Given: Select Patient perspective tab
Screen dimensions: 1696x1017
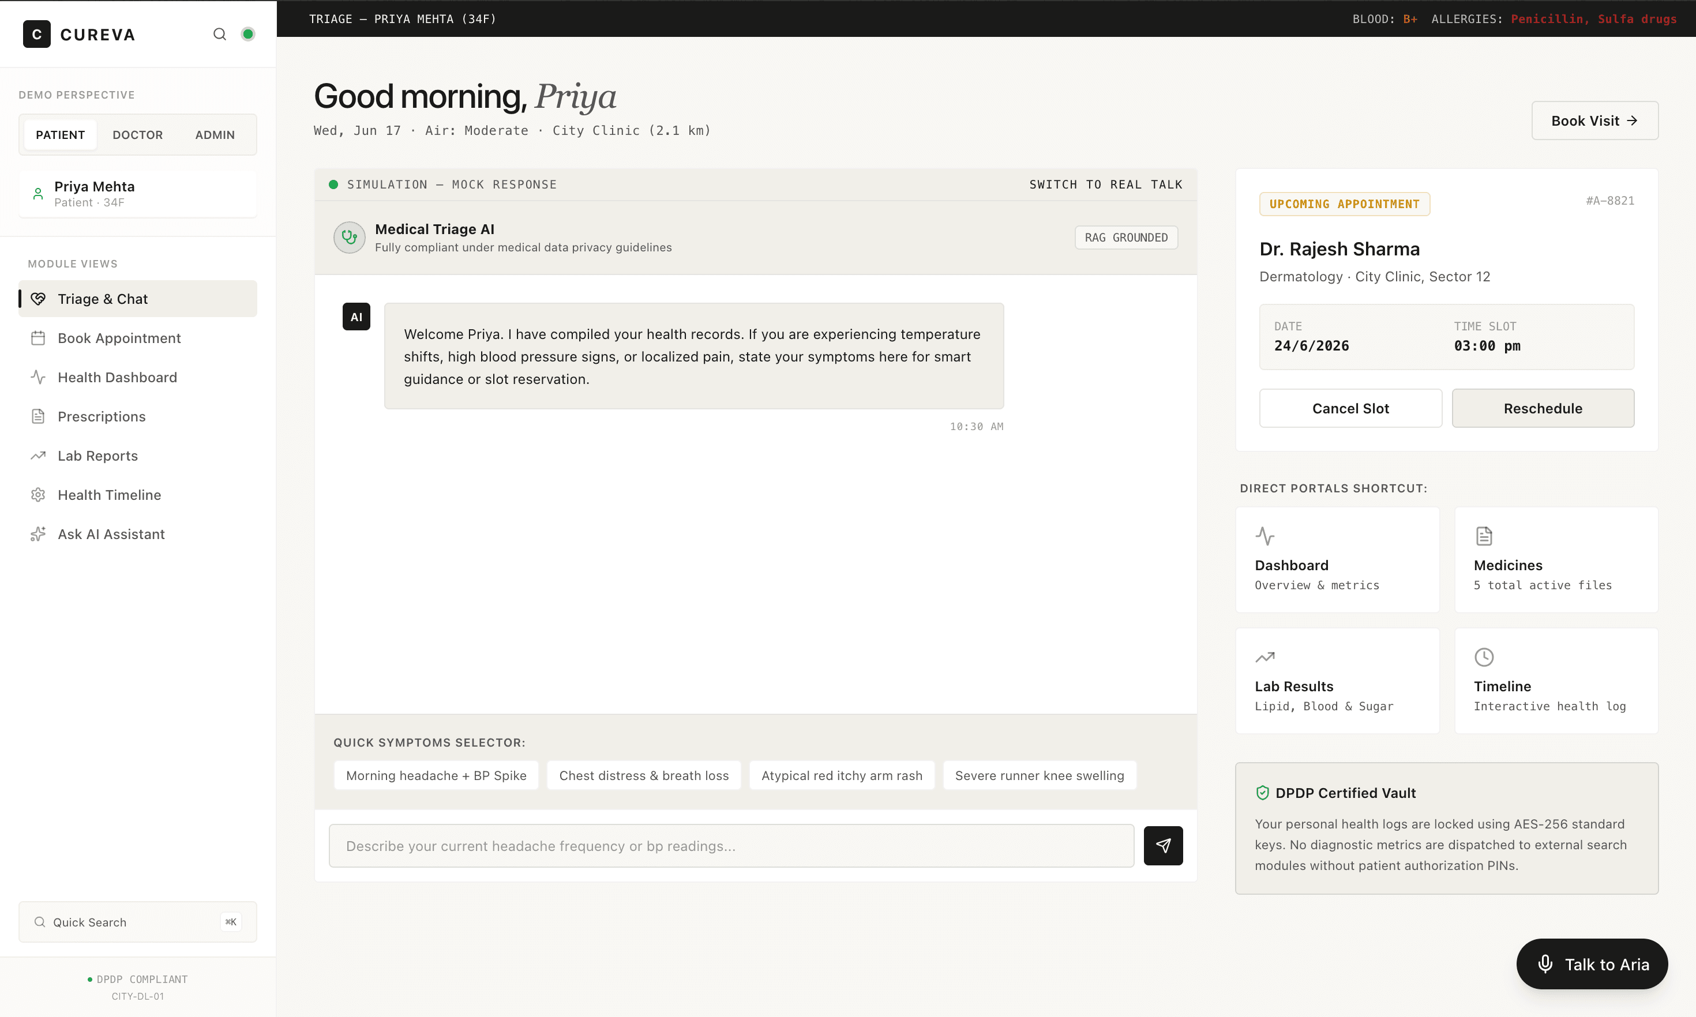Looking at the screenshot, I should [61, 135].
